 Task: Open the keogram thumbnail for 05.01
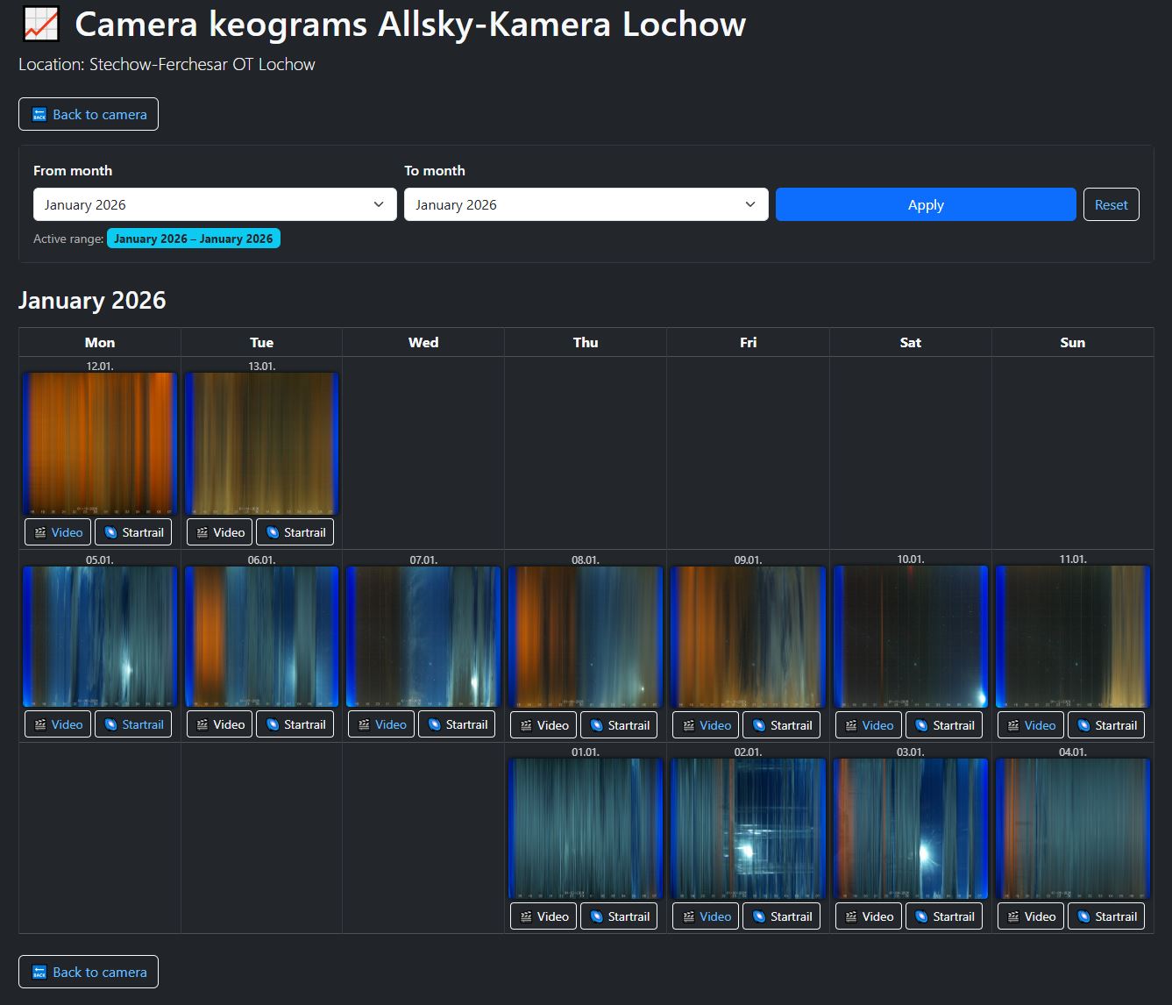(x=99, y=636)
